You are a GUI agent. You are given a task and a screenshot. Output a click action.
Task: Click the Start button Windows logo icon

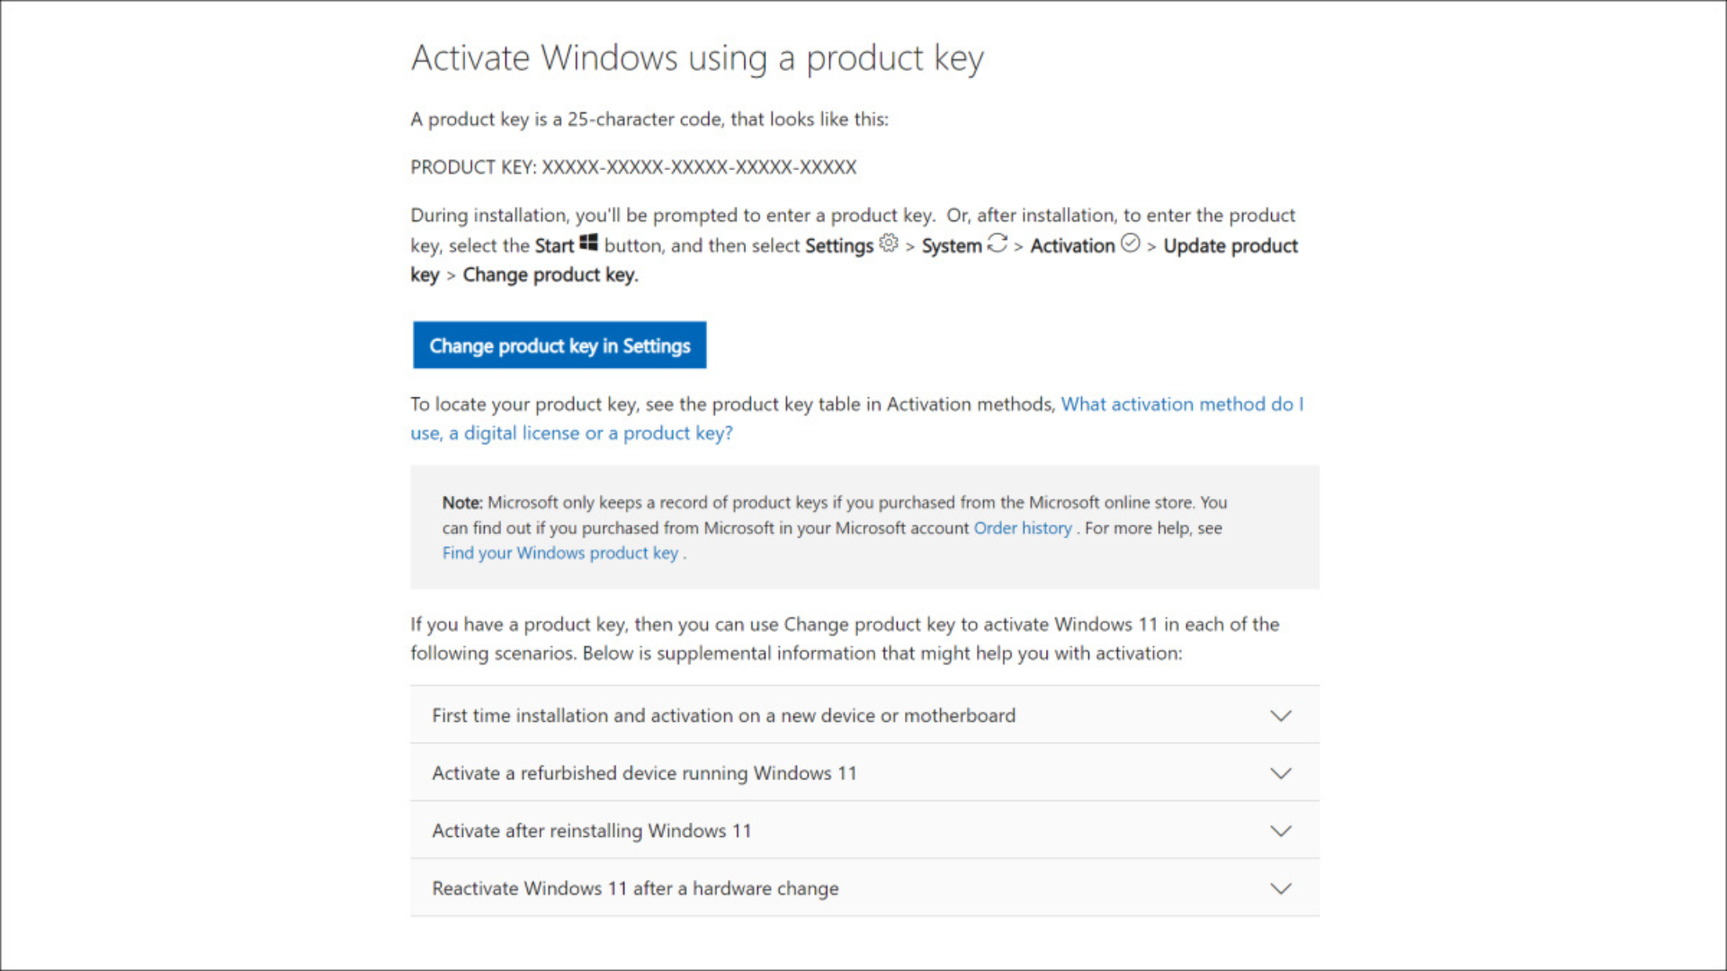(588, 244)
